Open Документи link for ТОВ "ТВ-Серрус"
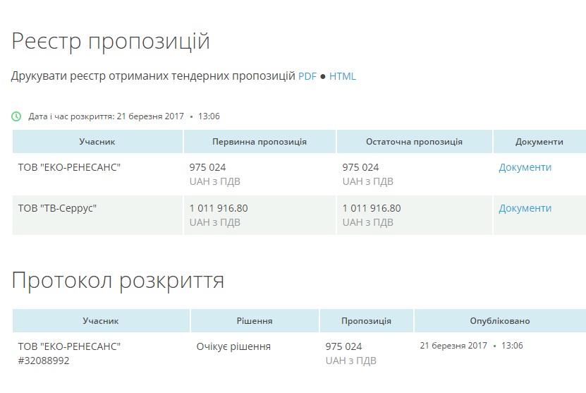Screen dimensions: 586x393 click(x=525, y=208)
